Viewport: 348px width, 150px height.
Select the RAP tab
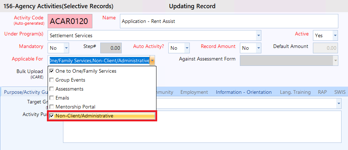click(322, 92)
